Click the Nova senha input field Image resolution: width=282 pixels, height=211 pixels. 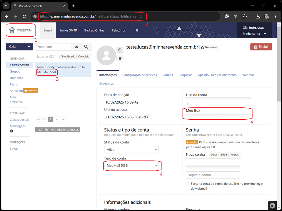(x=213, y=162)
